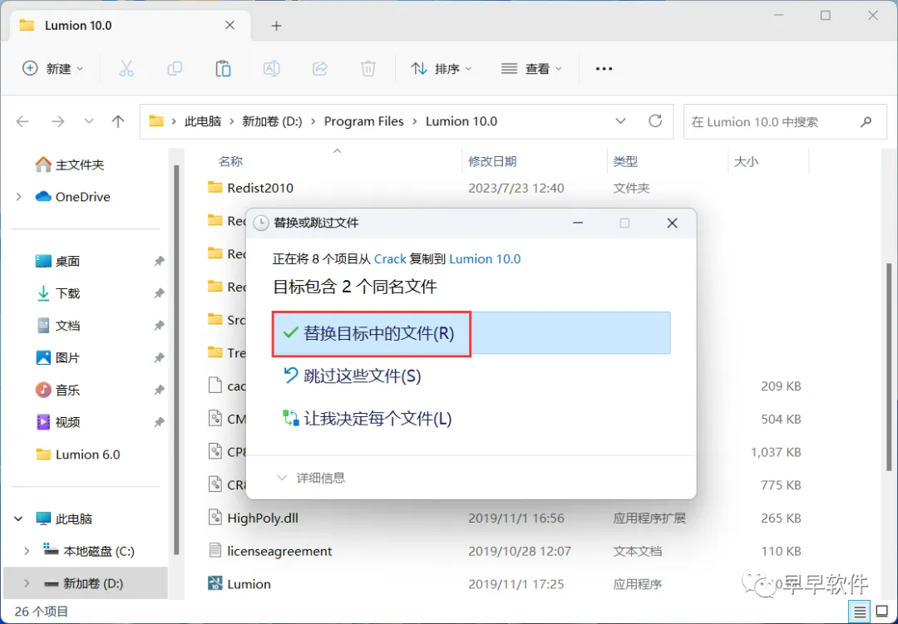Open 主文件夹 home in sidebar
The image size is (898, 624).
(x=69, y=165)
